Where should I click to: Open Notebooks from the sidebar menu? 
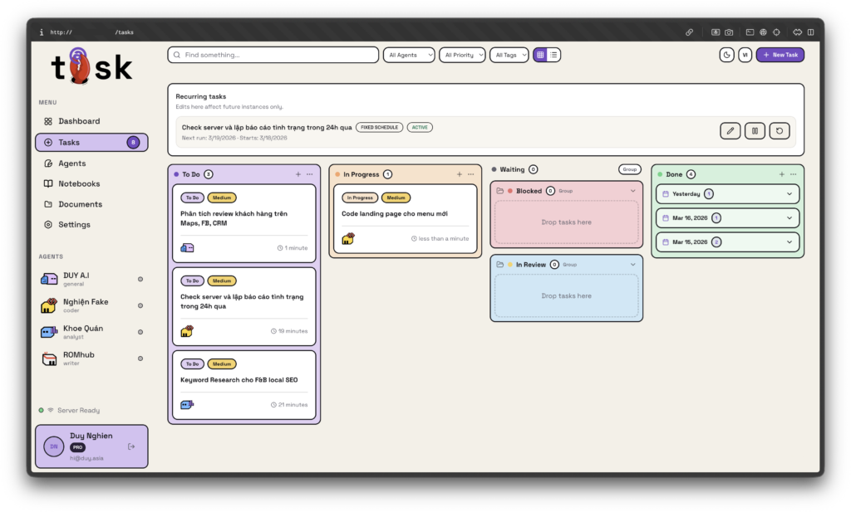78,183
